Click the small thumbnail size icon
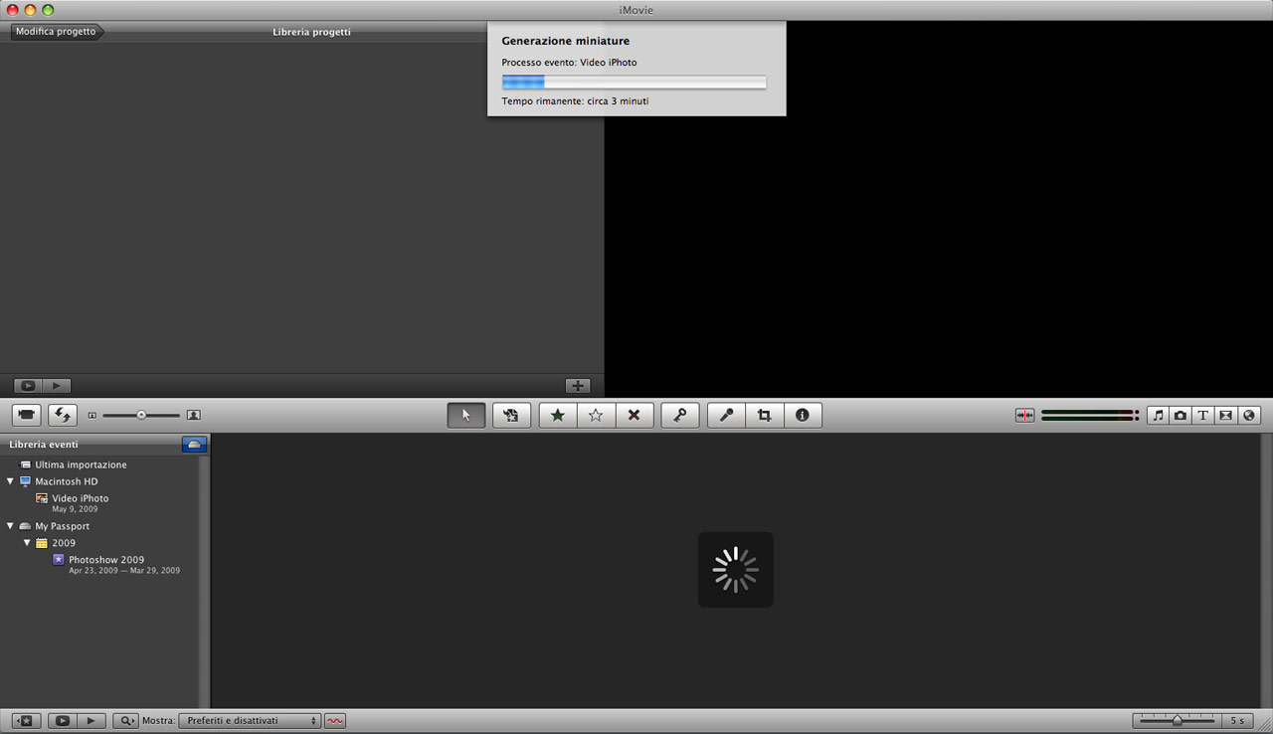 (x=92, y=415)
